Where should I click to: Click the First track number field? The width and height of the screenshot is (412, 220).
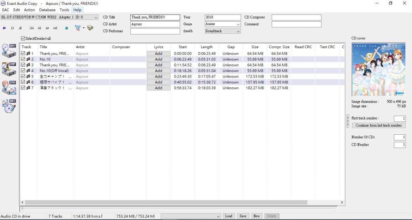coord(400,119)
